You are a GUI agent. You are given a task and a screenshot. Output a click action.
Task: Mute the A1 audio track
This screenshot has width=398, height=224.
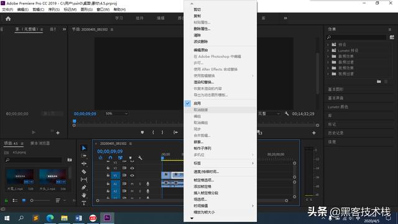pyautogui.click(x=132, y=184)
